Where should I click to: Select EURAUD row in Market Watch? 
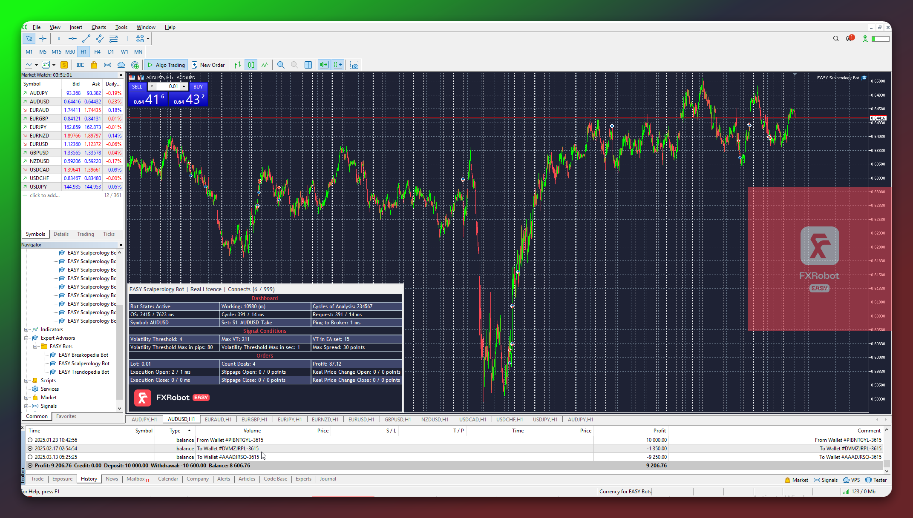[72, 110]
